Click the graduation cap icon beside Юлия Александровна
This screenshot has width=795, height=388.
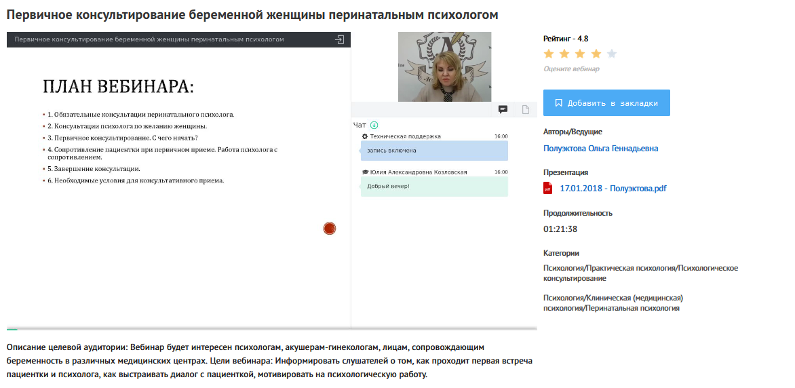pyautogui.click(x=365, y=172)
